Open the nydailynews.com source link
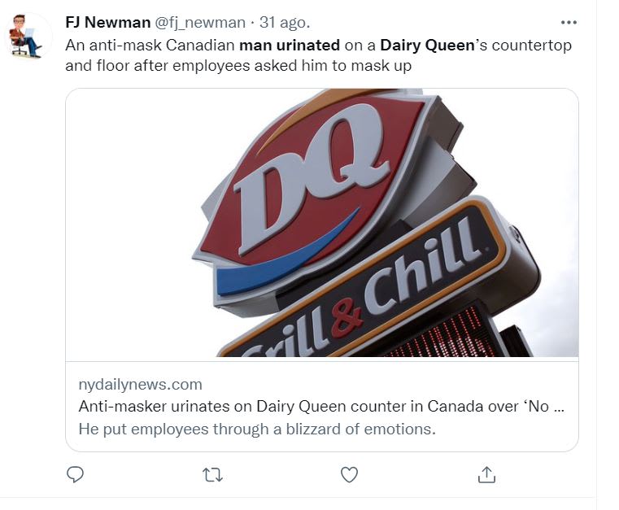 pos(140,384)
